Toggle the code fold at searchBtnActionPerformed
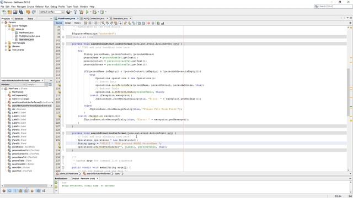 point(63,133)
